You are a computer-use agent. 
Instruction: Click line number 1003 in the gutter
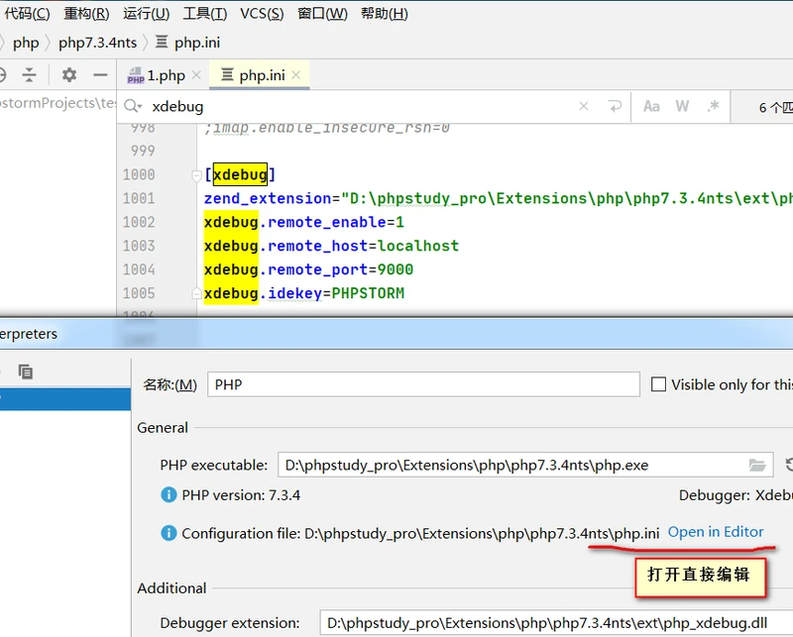click(x=139, y=246)
